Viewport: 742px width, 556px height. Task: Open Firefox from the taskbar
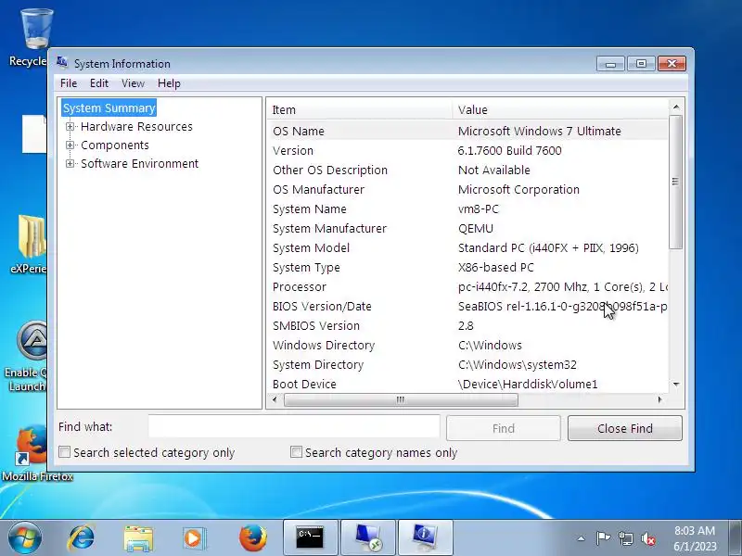click(x=252, y=537)
